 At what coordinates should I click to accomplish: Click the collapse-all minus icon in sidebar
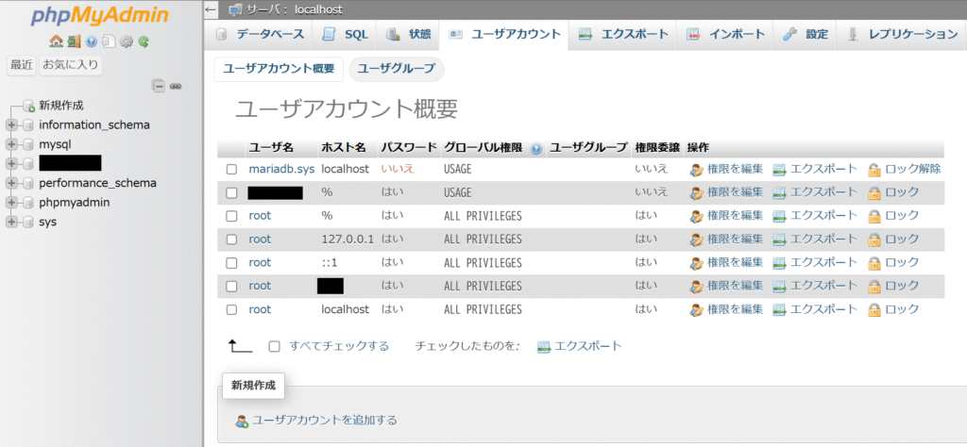[x=159, y=86]
